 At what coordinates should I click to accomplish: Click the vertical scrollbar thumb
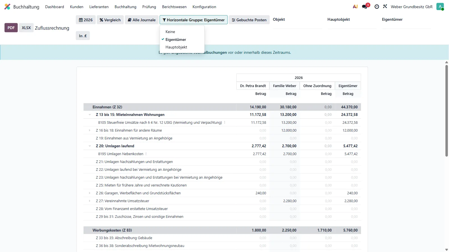(446, 111)
